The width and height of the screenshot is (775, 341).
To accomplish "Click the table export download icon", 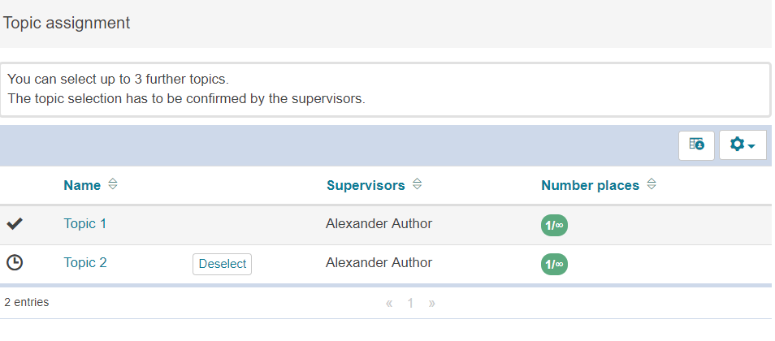I will [x=696, y=145].
